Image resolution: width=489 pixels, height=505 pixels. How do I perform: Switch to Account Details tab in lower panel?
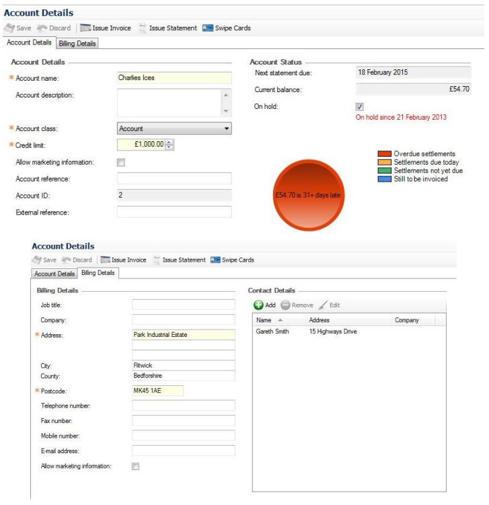54,274
